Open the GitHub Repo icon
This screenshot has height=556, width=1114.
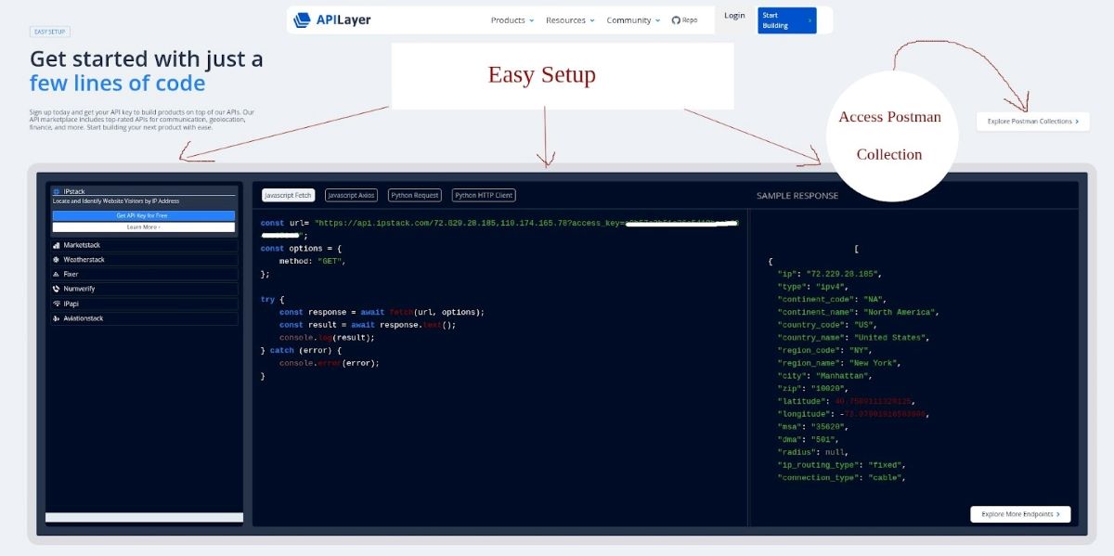(676, 19)
